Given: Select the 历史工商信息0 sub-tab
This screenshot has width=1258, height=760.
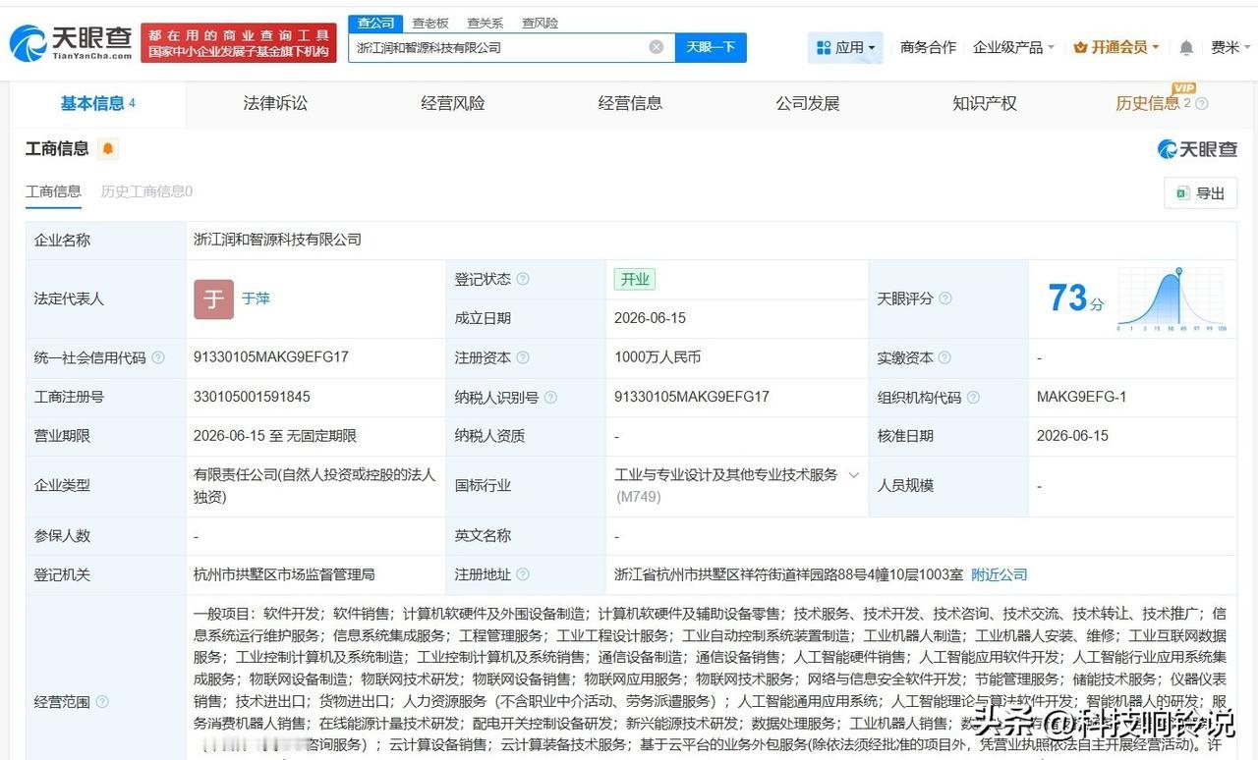Looking at the screenshot, I should tap(146, 191).
